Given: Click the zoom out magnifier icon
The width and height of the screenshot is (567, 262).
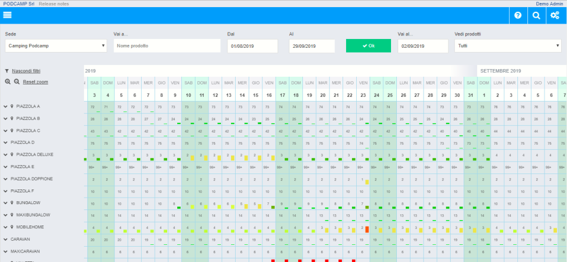Looking at the screenshot, I should click(x=15, y=81).
